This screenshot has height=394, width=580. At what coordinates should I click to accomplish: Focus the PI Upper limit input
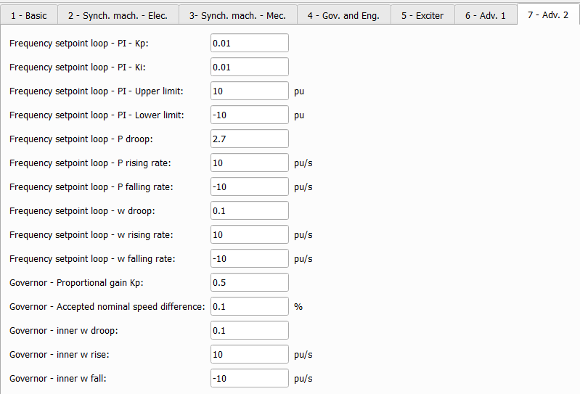click(x=249, y=91)
